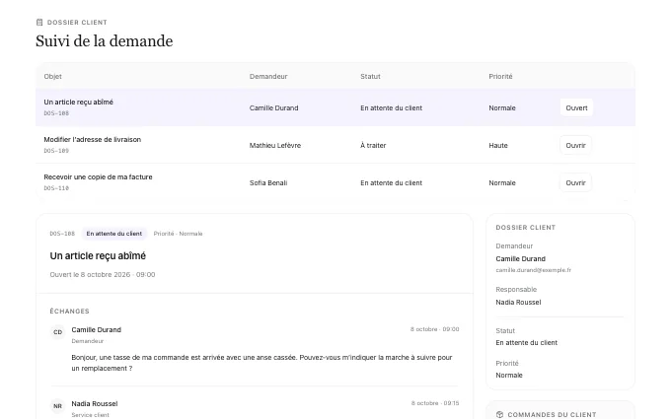Click the '8 octobre · 09:00' message timestamp
The width and height of the screenshot is (671, 419).
[435, 329]
